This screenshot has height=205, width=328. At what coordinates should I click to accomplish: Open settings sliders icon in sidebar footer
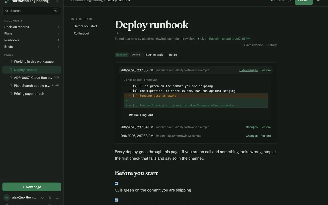(57, 198)
